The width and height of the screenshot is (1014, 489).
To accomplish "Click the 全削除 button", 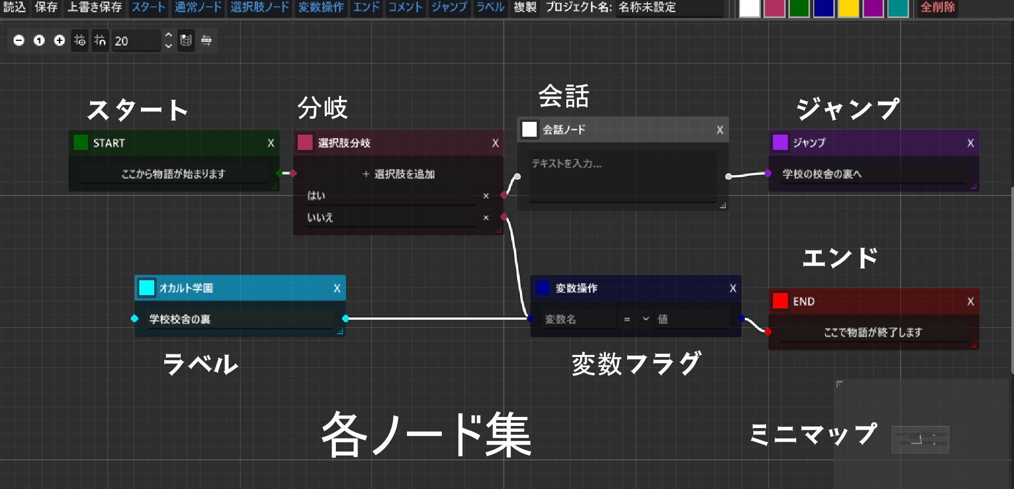I will 937,7.
